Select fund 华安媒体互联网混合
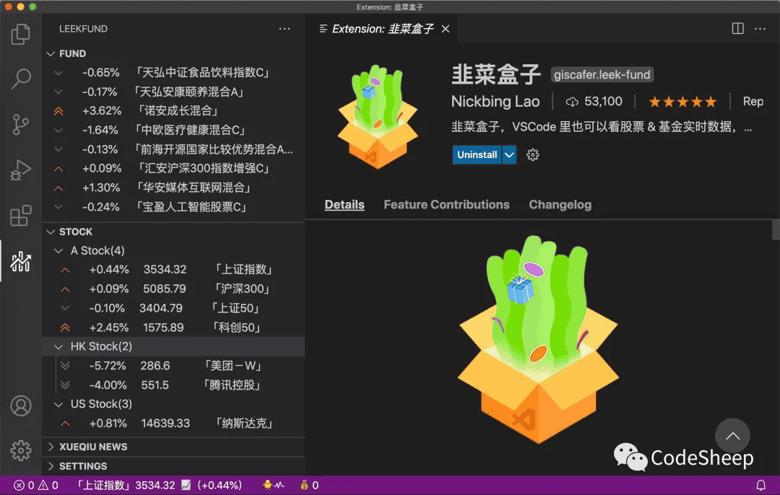The image size is (780, 495). click(x=173, y=188)
